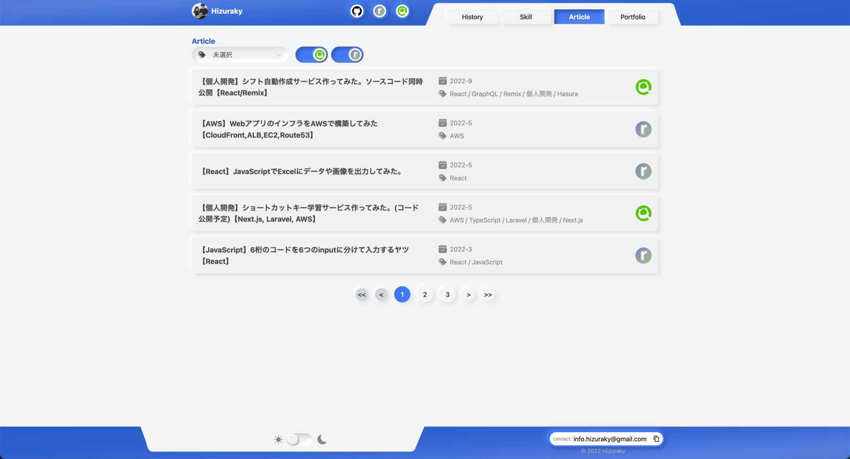850x459 pixels.
Task: Click the Hizuraky avatar image
Action: click(200, 11)
